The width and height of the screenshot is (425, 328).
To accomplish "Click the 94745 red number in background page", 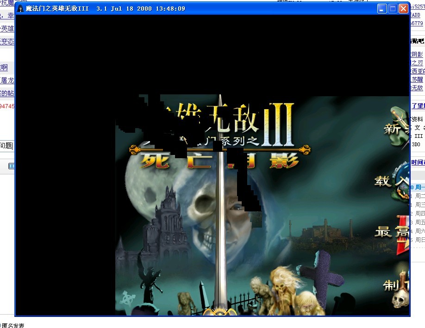I will pyautogui.click(x=7, y=106).
